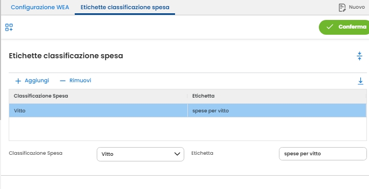Click the plus icon beside Aggiungi
This screenshot has width=369, height=189.
[x=18, y=81]
